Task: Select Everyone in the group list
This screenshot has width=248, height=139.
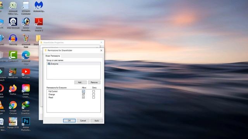Action: click(74, 64)
